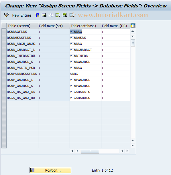Image resolution: width=171 pixels, height=175 pixels.
Task: Select row marker for REBD_OBJREL_S
Action: 4,62
